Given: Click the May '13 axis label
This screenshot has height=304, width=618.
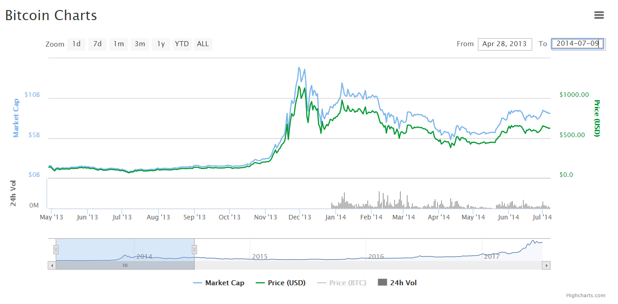Looking at the screenshot, I should click(52, 217).
